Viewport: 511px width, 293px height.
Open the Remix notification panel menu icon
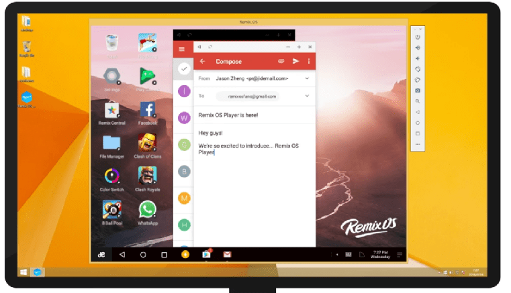click(400, 255)
